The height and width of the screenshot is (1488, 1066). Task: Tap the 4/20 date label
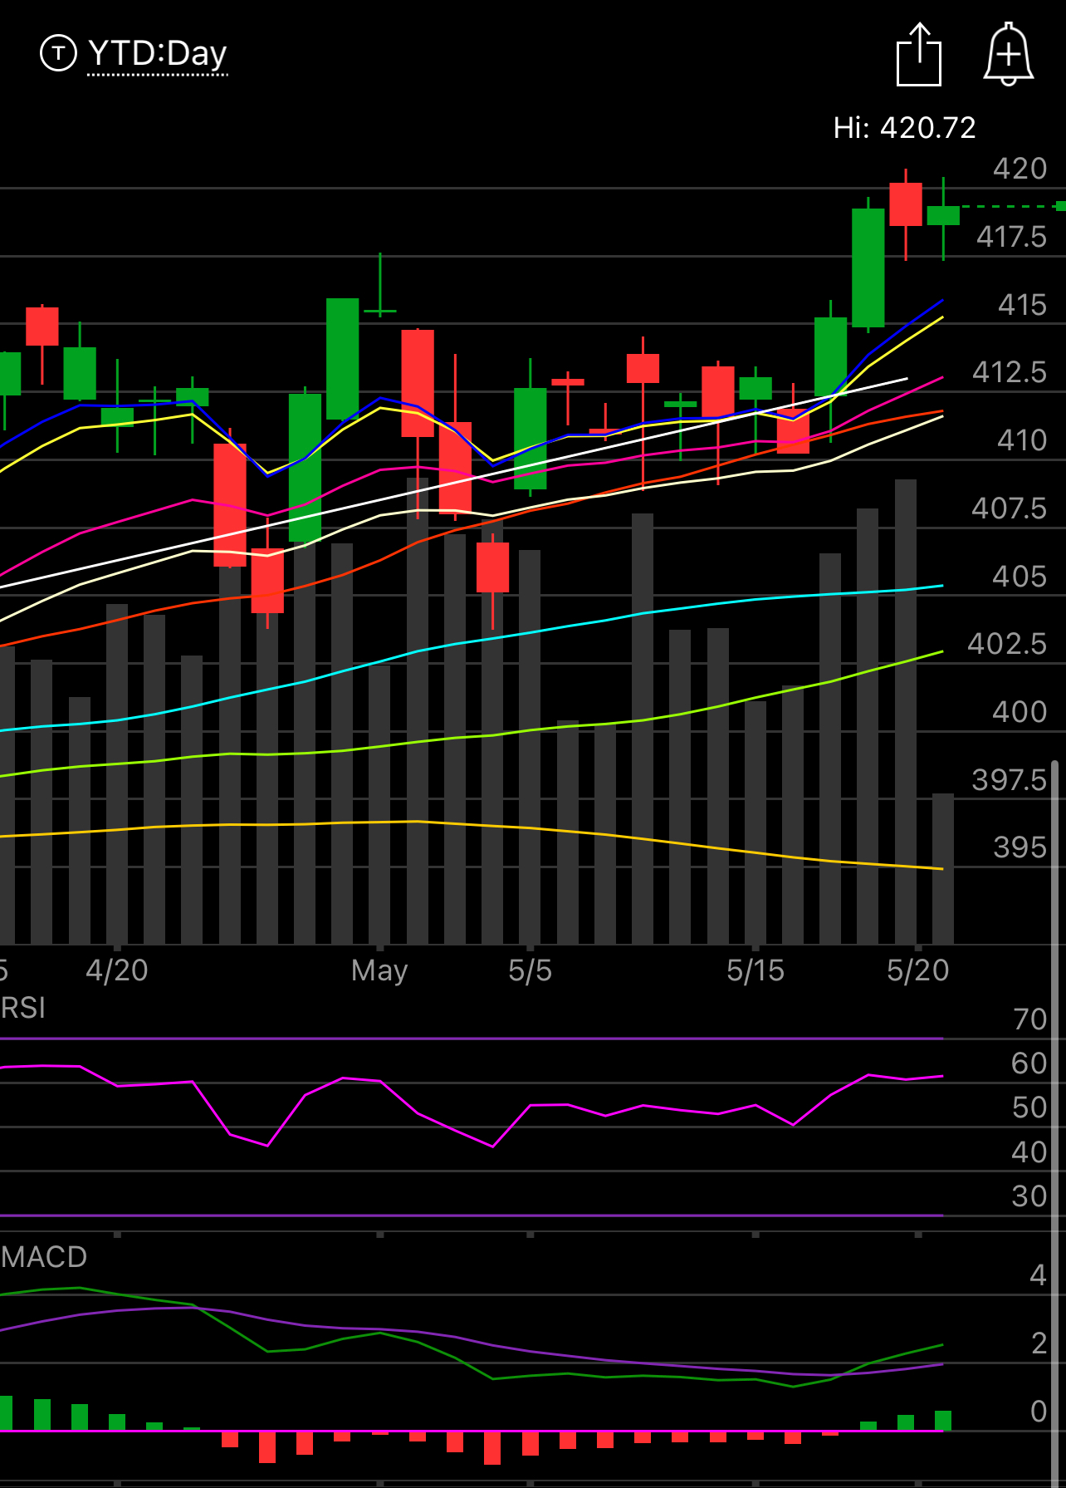tap(117, 970)
